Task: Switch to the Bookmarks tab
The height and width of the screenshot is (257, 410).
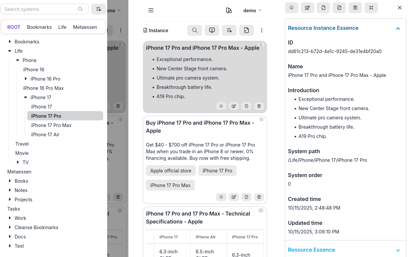Action: click(x=39, y=27)
